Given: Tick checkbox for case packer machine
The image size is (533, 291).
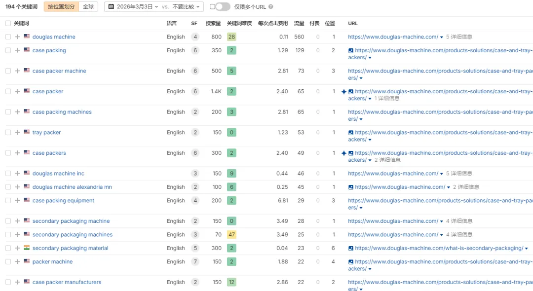Looking at the screenshot, I should [x=8, y=71].
